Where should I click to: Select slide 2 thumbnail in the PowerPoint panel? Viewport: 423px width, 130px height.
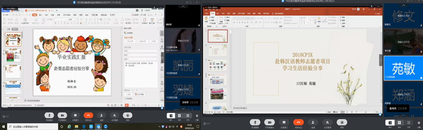(218, 51)
